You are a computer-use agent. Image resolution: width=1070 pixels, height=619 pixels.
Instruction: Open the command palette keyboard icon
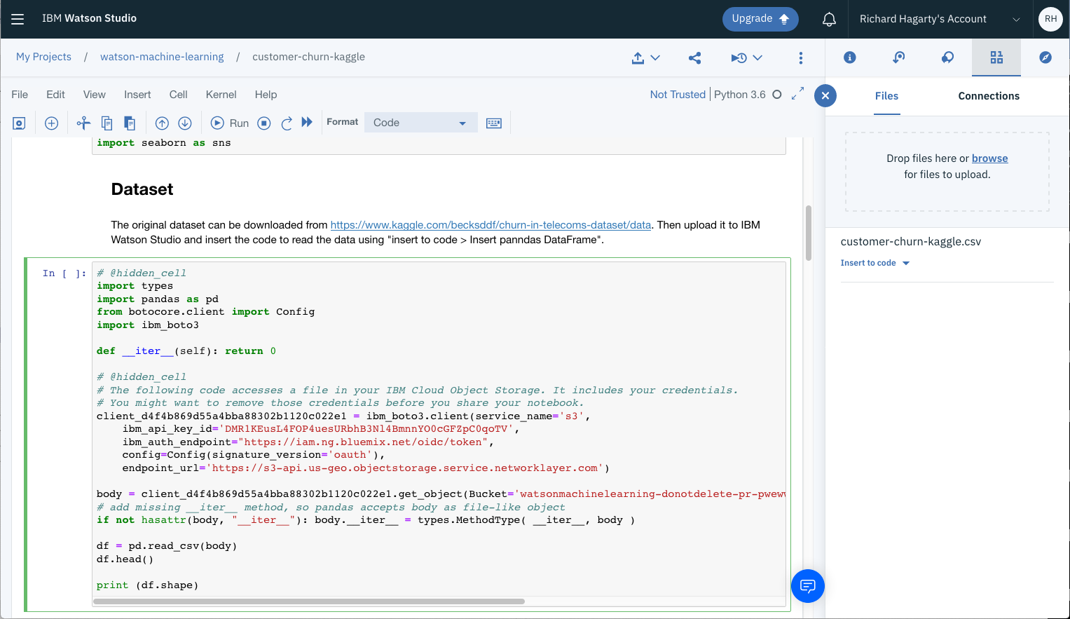point(494,123)
